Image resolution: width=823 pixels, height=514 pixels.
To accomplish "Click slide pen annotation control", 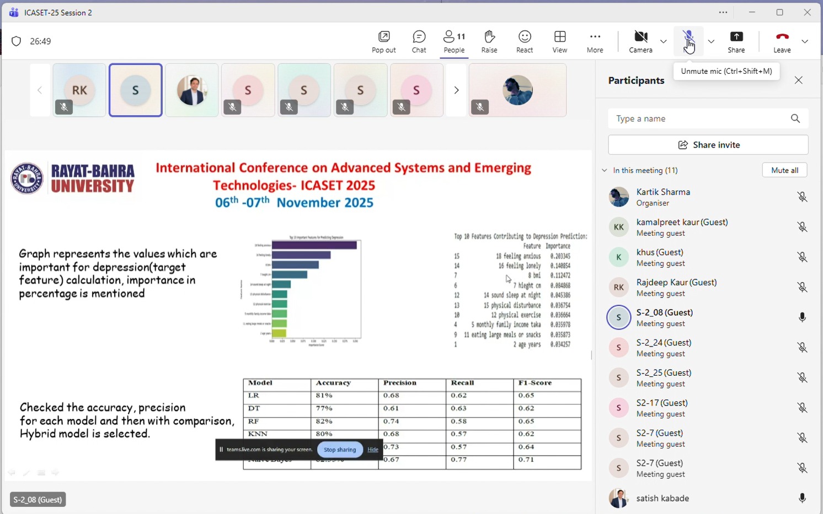I will [x=26, y=473].
